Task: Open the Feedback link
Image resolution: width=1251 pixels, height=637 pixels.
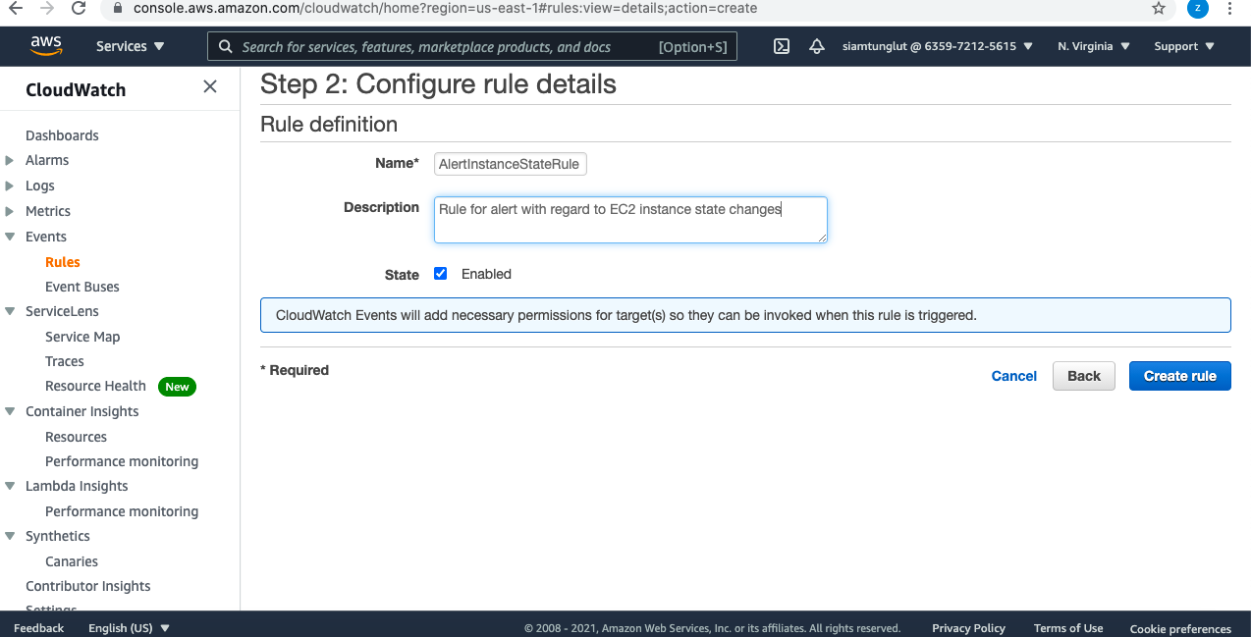Action: pyautogui.click(x=39, y=628)
